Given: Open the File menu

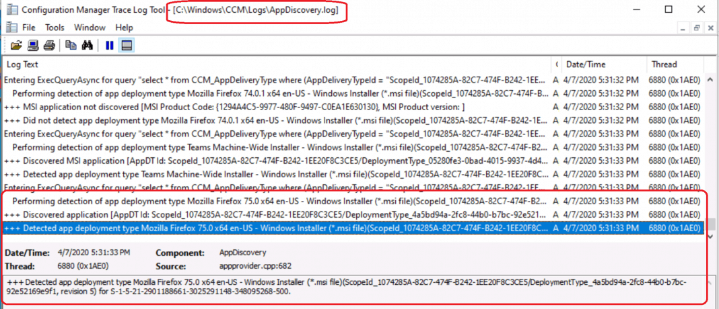Looking at the screenshot, I should (x=29, y=28).
